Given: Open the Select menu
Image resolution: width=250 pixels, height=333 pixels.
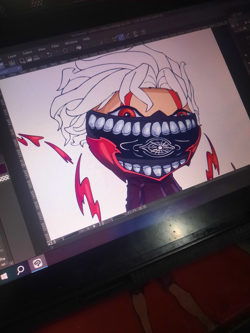Looking at the screenshot, I should 27,52.
